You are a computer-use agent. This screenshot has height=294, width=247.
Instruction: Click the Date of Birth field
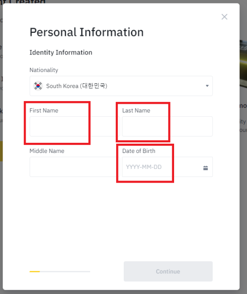click(x=167, y=167)
